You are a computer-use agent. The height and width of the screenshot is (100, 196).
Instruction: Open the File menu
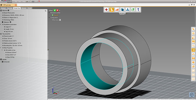click(16, 2)
